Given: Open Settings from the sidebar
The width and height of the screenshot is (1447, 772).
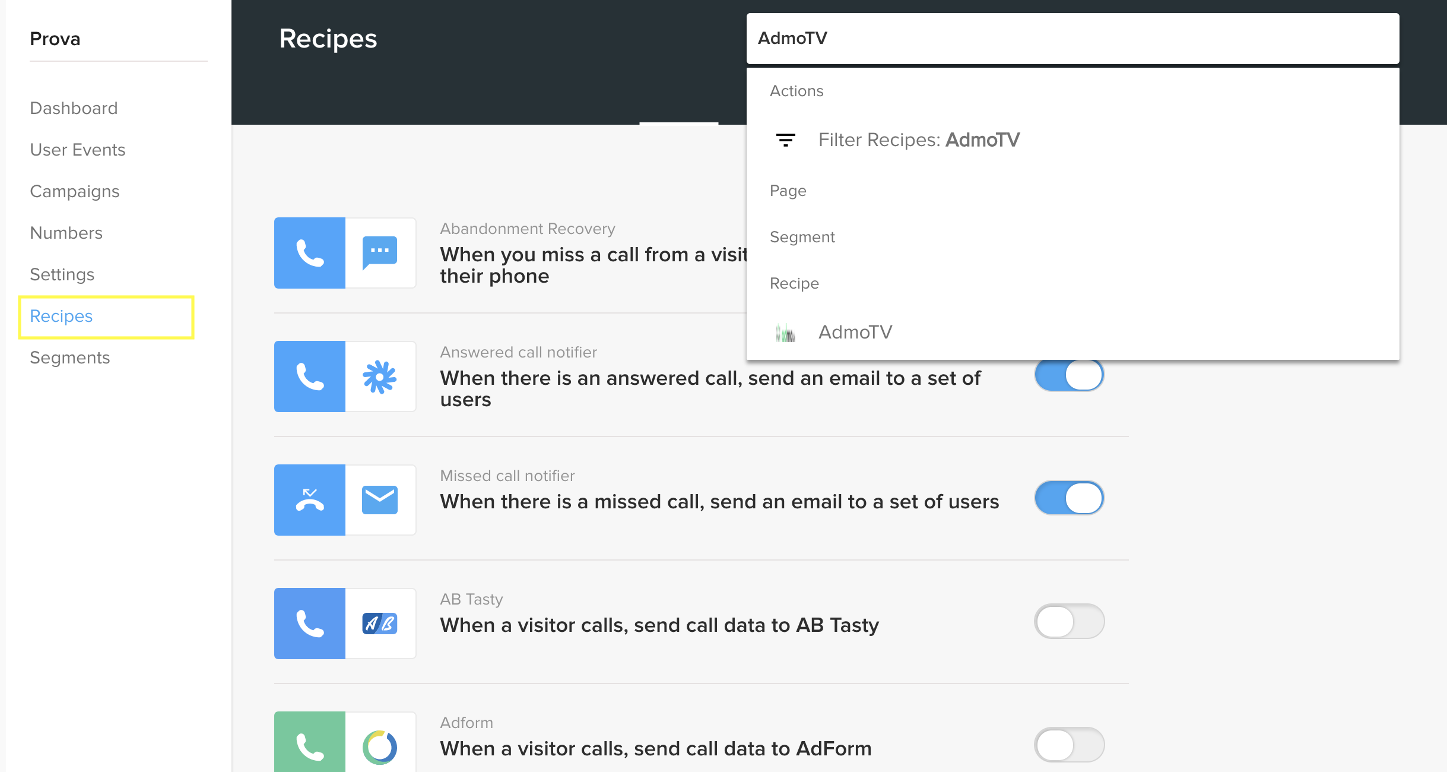Looking at the screenshot, I should point(62,274).
